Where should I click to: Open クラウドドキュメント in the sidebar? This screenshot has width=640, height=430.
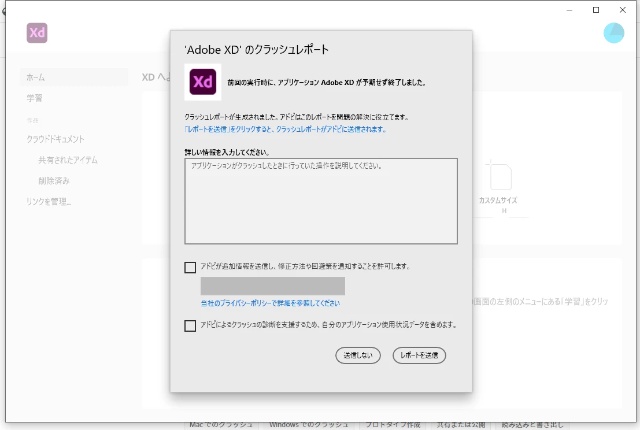(x=56, y=139)
